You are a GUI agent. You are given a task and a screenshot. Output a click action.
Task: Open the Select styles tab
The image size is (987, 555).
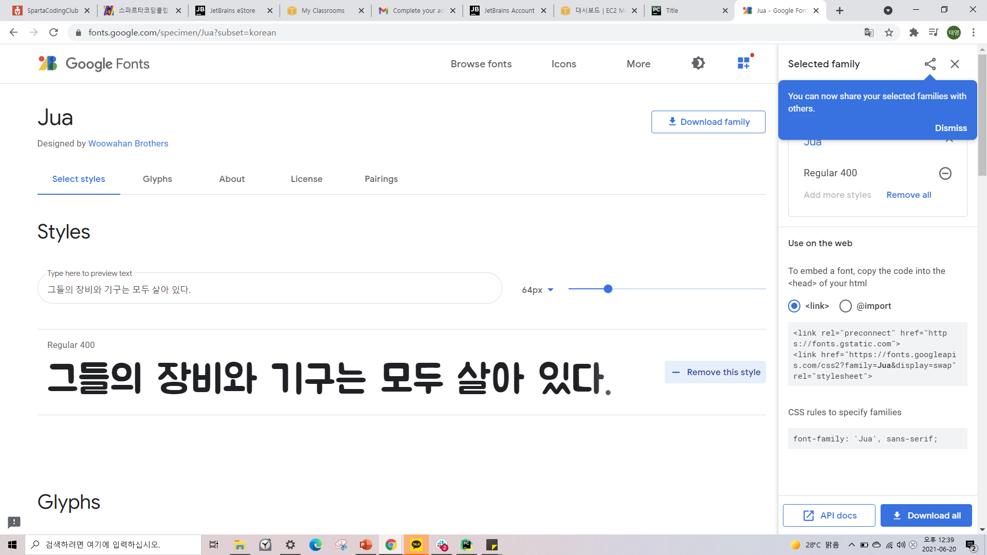79,179
